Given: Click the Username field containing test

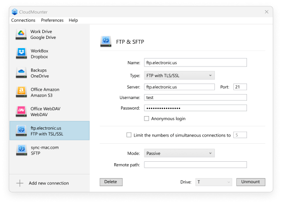Looking at the screenshot, I should 195,98.
